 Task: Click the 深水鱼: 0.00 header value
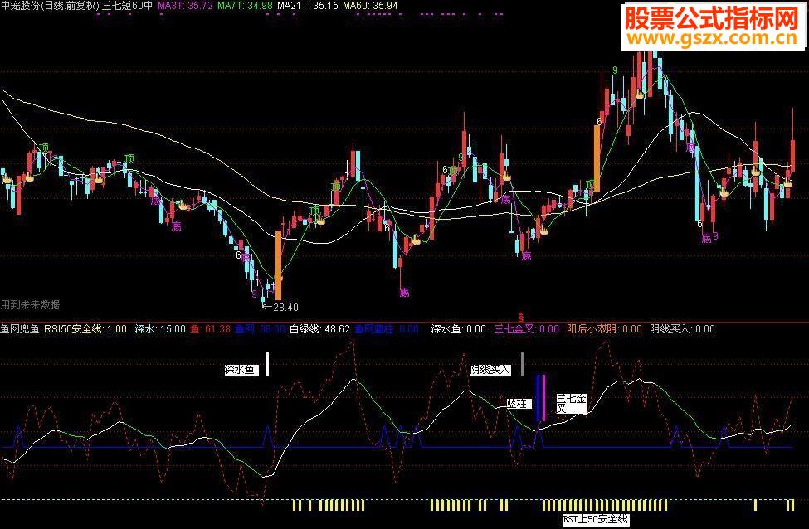(458, 329)
